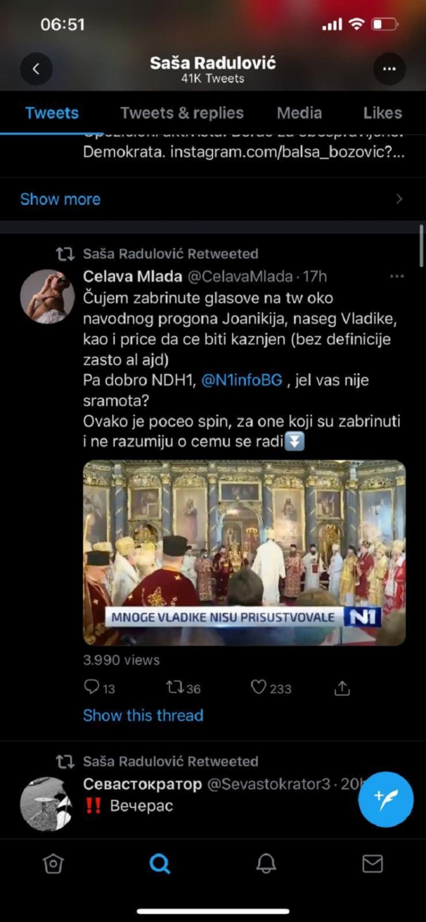Tap the back arrow button
Screen dimensions: 426x922
point(36,69)
